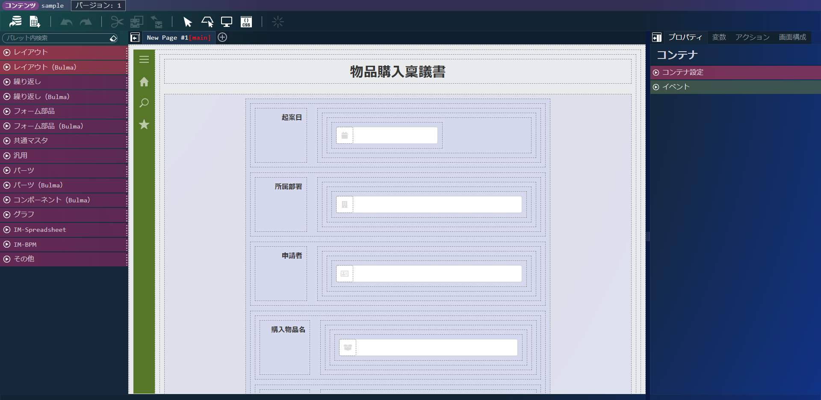Viewport: 821px width, 400px height.
Task: Click the undo arrow icon
Action: [x=66, y=22]
